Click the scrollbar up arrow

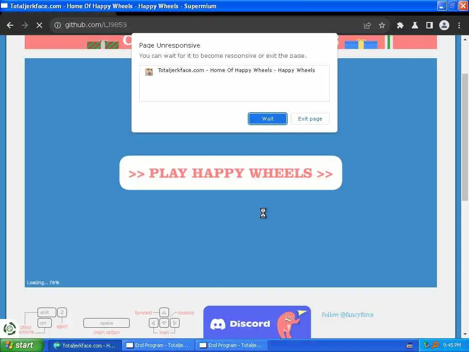(x=465, y=39)
